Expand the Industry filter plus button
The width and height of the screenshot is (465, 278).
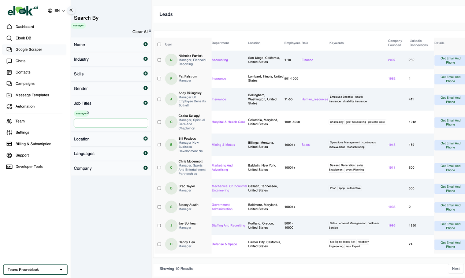[x=145, y=59]
